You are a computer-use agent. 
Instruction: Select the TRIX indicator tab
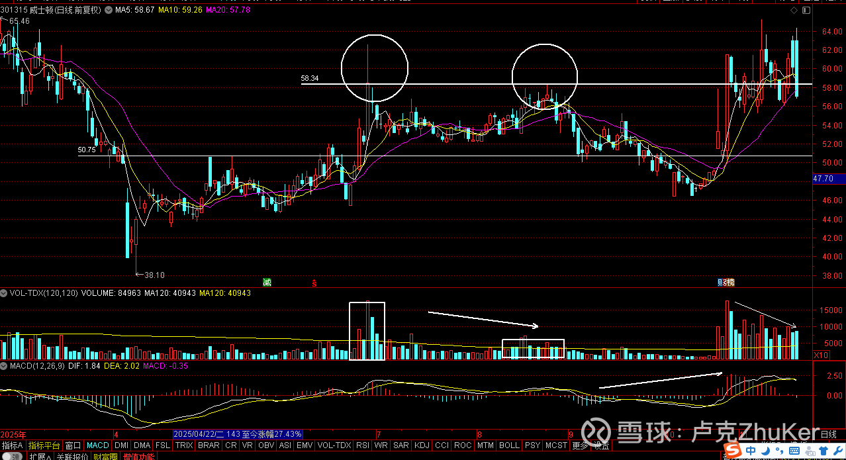[x=184, y=445]
